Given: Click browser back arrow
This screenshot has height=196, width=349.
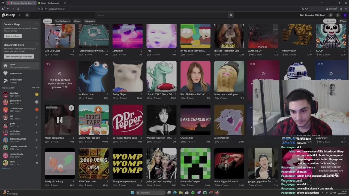Looking at the screenshot, I should pyautogui.click(x=8, y=9).
